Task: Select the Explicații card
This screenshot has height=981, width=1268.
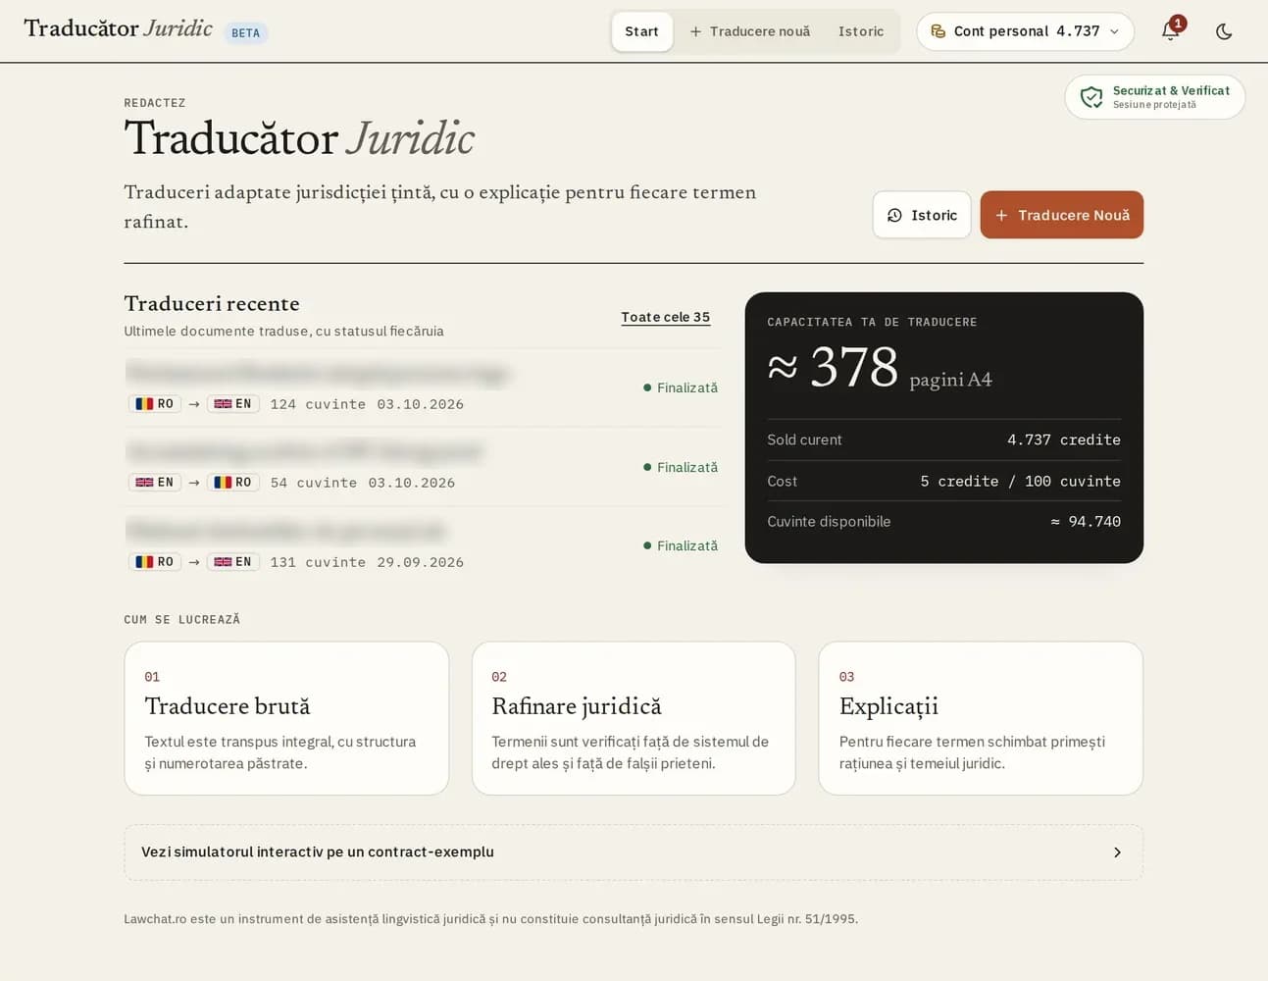Action: 981,718
